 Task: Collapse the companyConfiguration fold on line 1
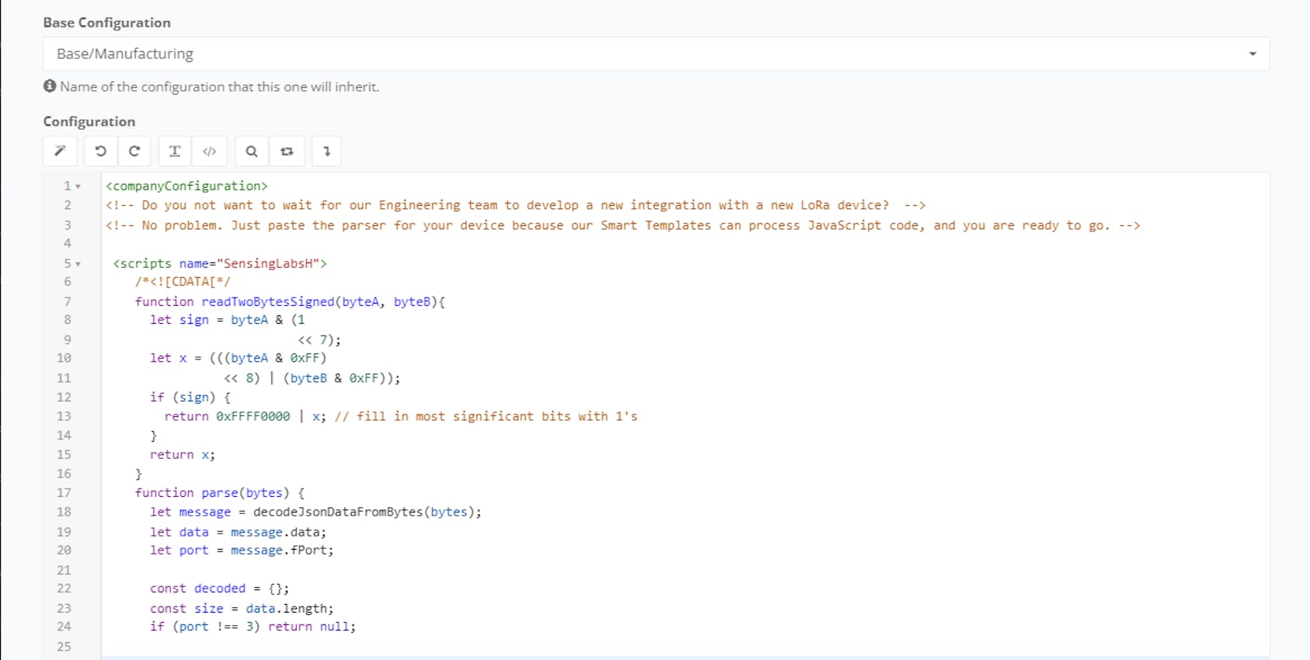78,186
